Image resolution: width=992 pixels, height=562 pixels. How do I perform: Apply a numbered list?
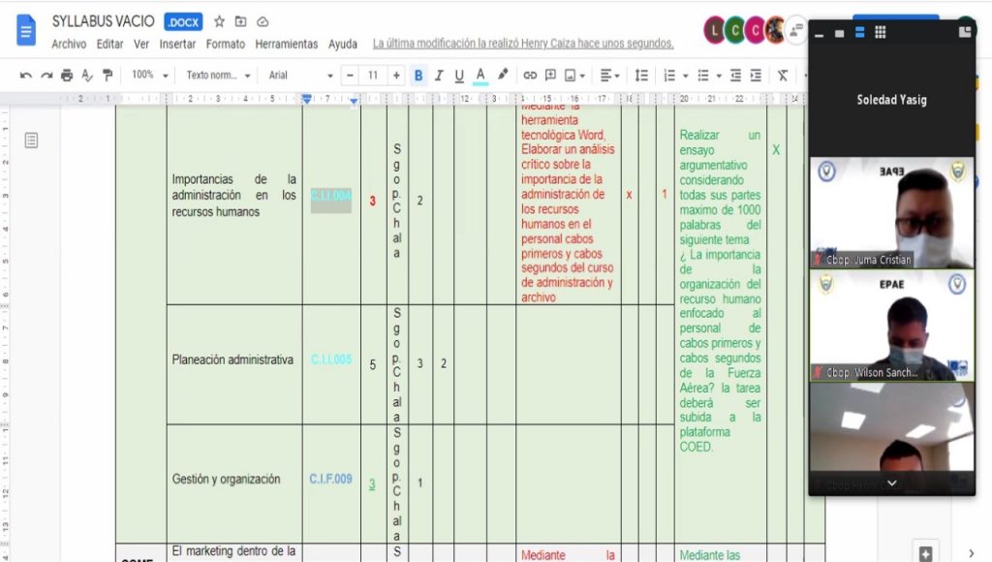(x=669, y=76)
